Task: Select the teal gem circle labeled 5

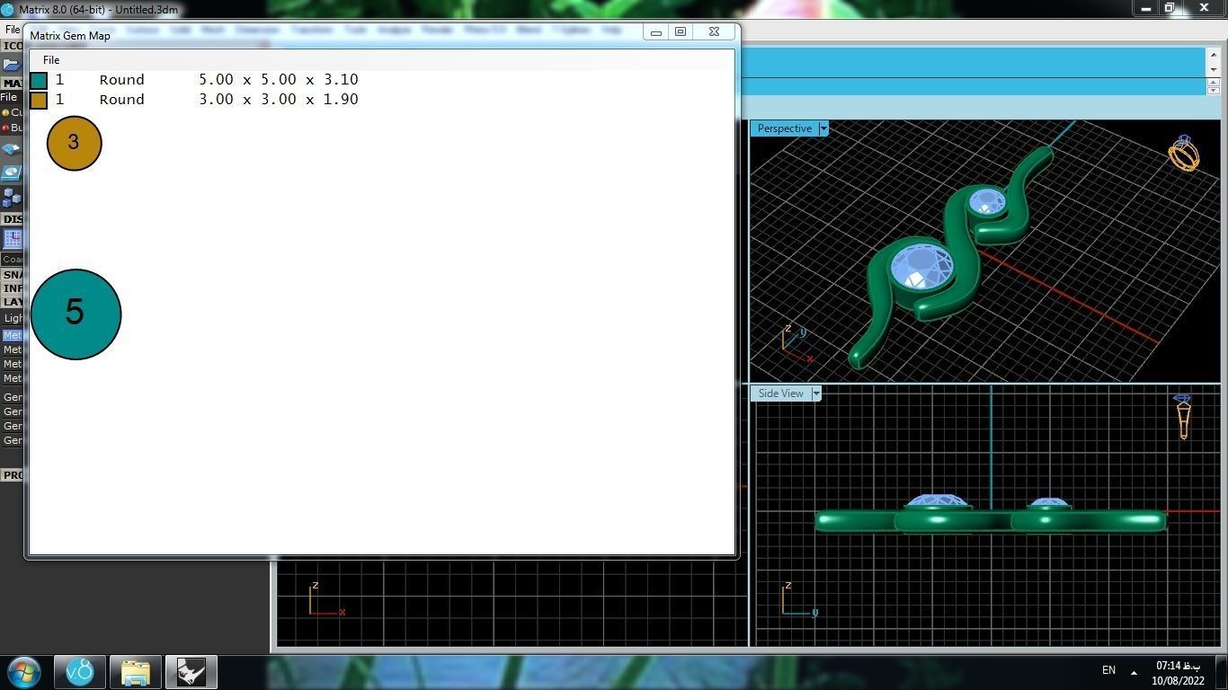Action: coord(76,314)
